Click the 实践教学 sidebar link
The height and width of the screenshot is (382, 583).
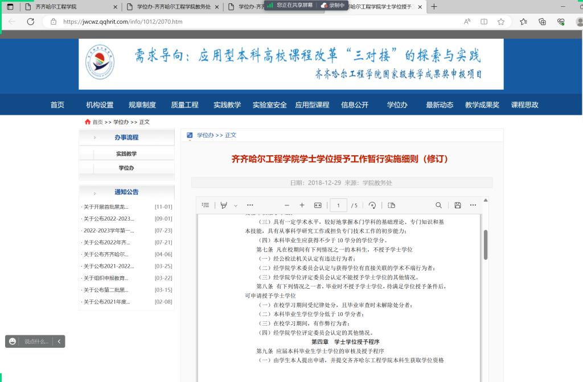[x=126, y=153]
